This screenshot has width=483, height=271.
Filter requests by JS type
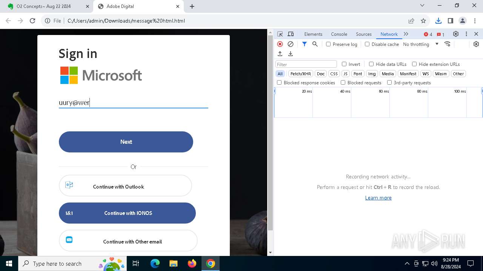point(345,74)
